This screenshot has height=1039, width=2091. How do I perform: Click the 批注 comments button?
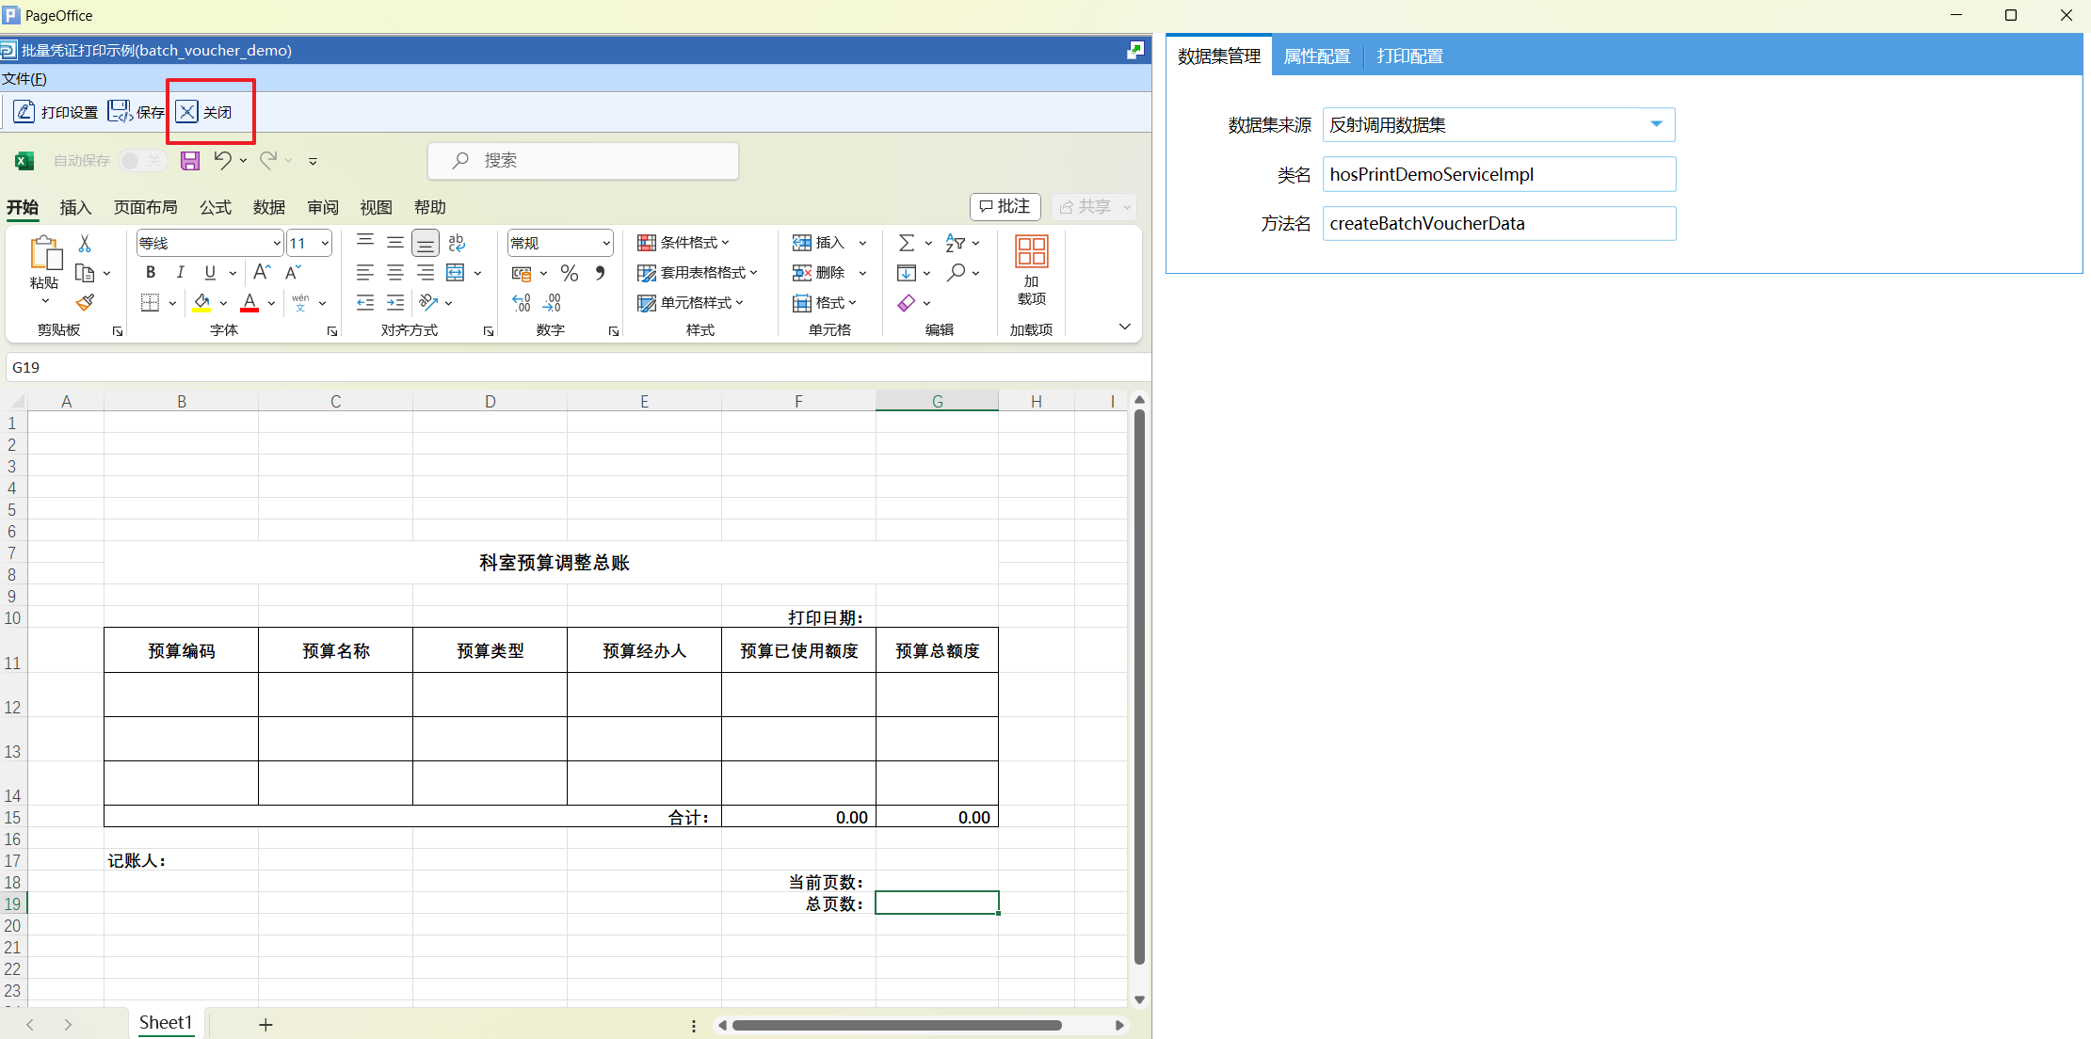pyautogui.click(x=1005, y=206)
